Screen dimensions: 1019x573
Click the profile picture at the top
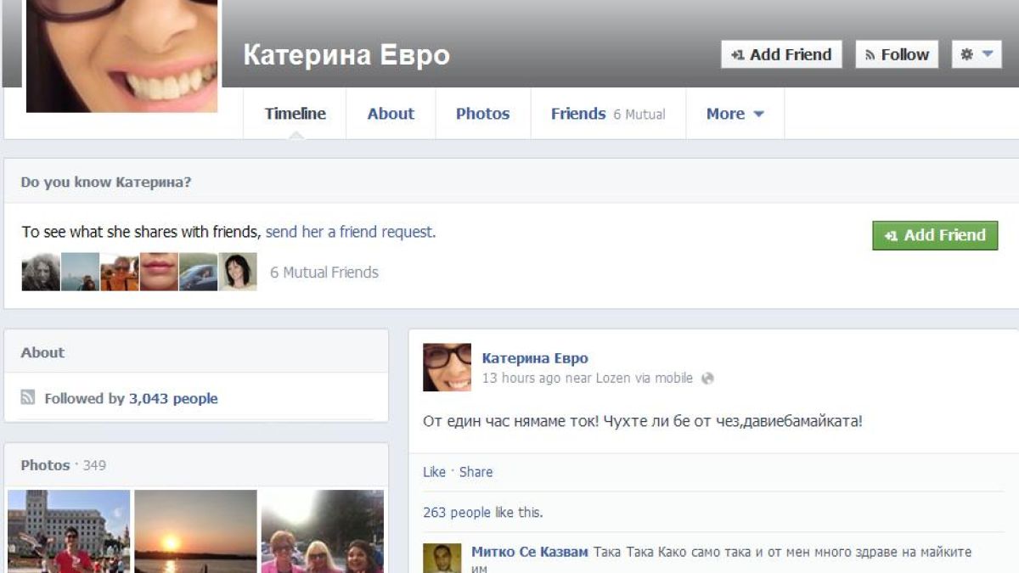coord(121,56)
